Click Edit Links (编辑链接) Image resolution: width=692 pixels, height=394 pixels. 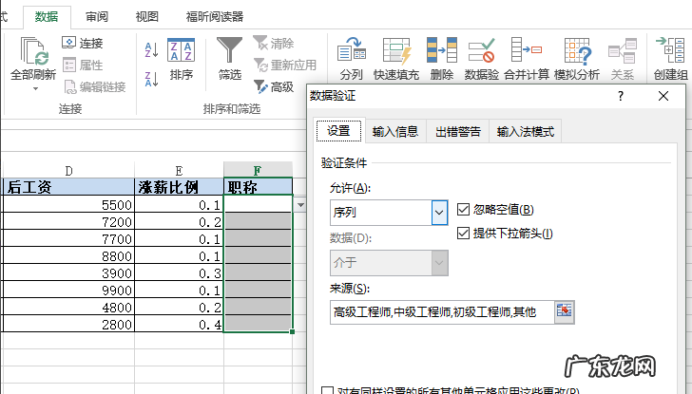(95, 87)
